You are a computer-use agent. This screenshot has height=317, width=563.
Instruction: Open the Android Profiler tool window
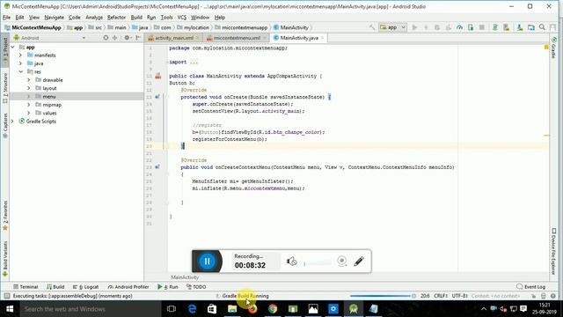point(128,287)
